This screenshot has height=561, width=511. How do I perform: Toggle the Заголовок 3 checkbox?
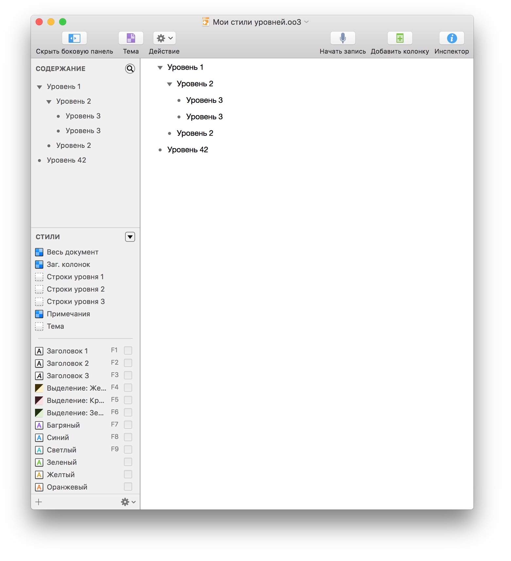coord(128,375)
